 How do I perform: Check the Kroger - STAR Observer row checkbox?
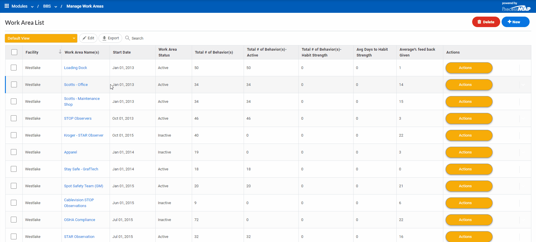(14, 135)
